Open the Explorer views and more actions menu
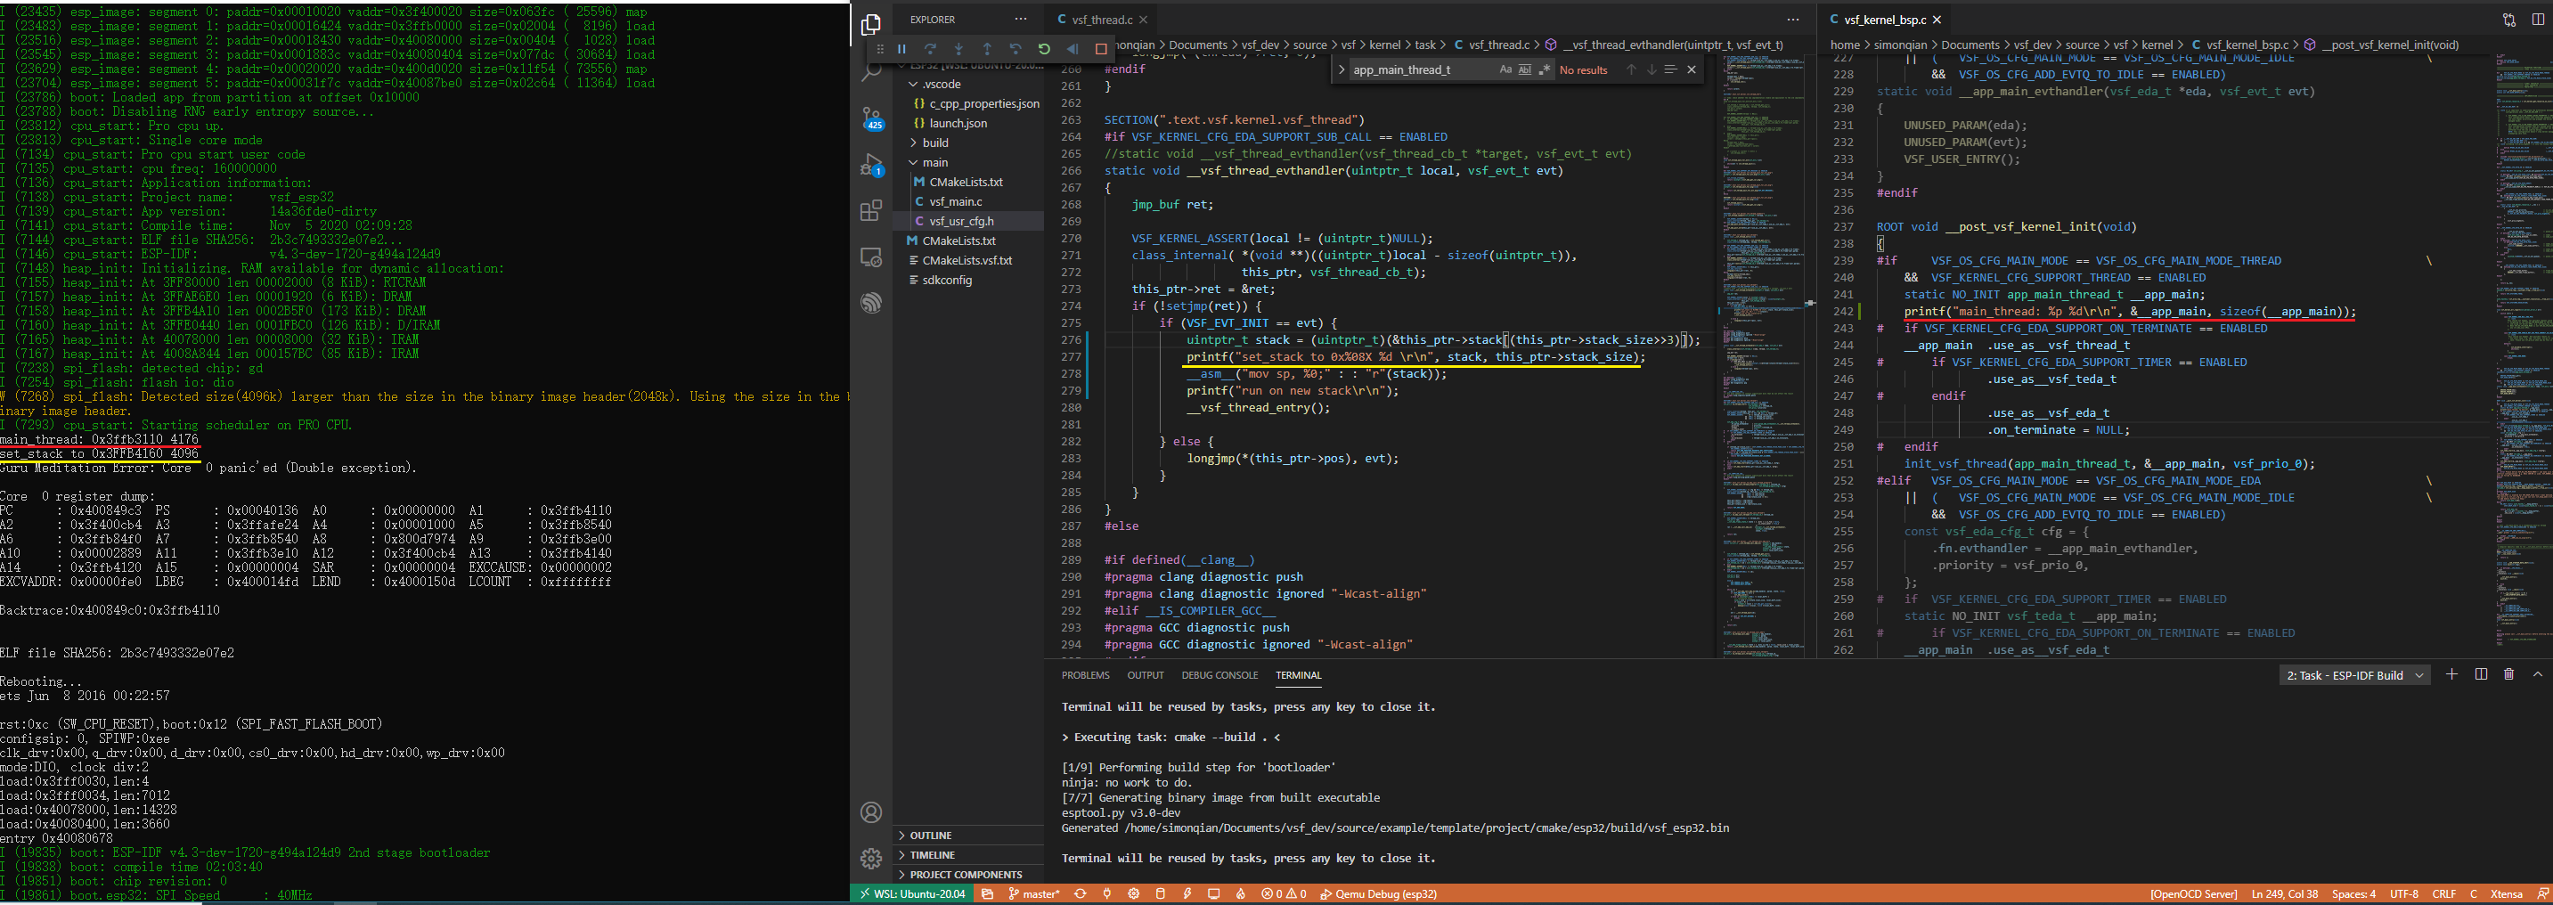The width and height of the screenshot is (2553, 905). pyautogui.click(x=1021, y=19)
